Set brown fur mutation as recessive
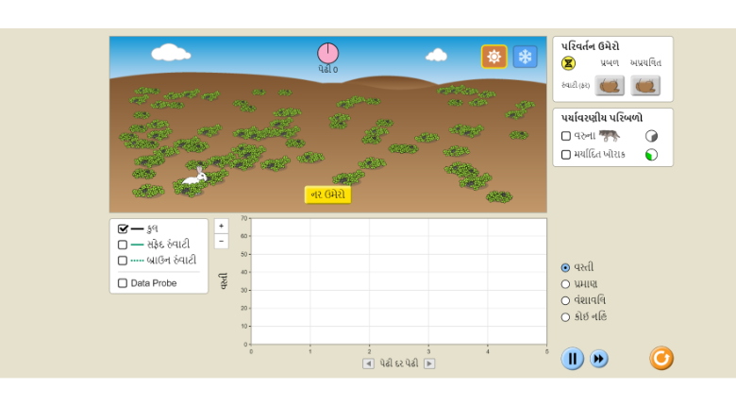The height and width of the screenshot is (406, 736). pyautogui.click(x=644, y=86)
